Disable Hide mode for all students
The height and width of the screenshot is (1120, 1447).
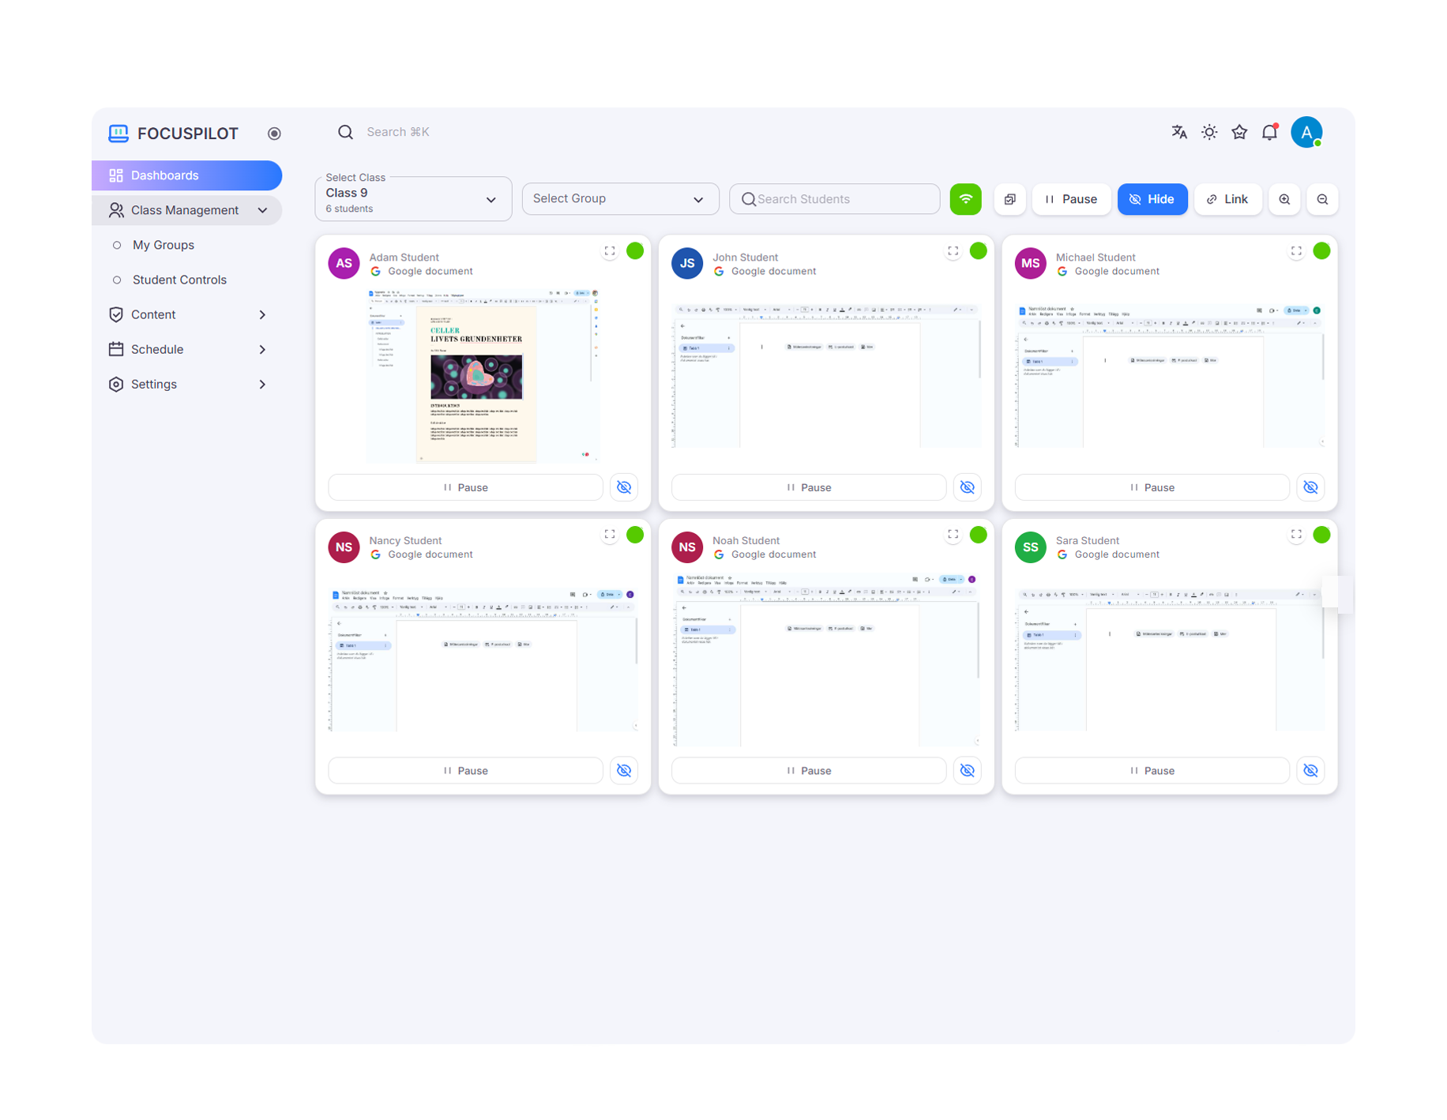[x=1152, y=199]
